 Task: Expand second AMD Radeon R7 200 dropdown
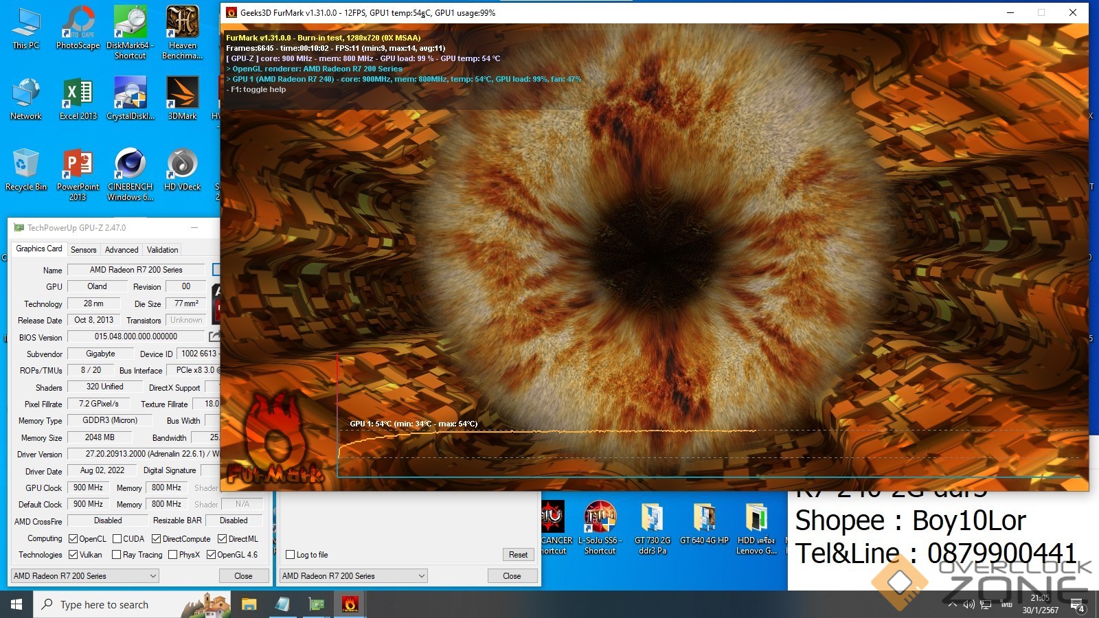pos(354,576)
